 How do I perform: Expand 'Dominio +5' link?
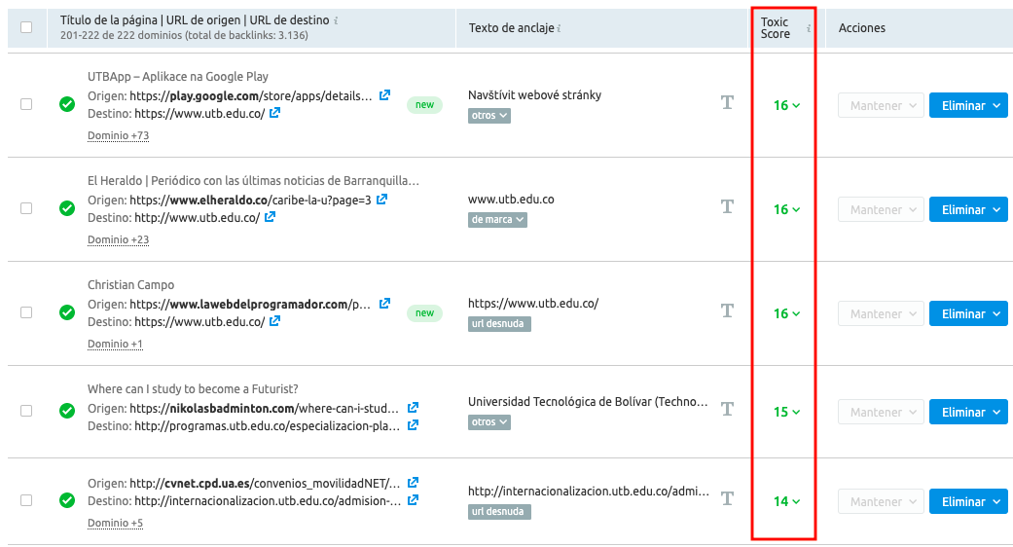click(x=115, y=523)
